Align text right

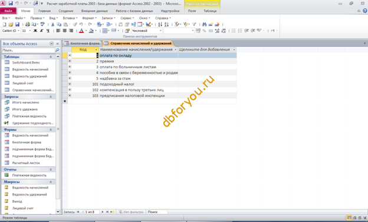point(71,31)
